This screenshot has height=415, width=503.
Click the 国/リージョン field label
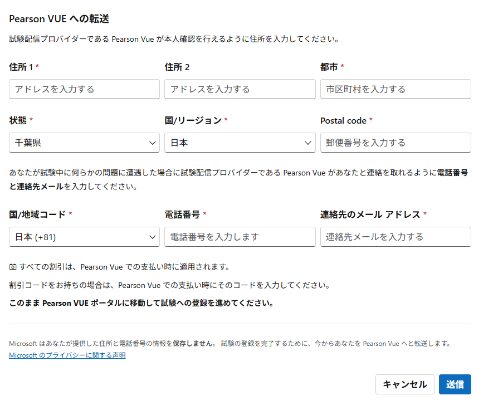click(193, 120)
